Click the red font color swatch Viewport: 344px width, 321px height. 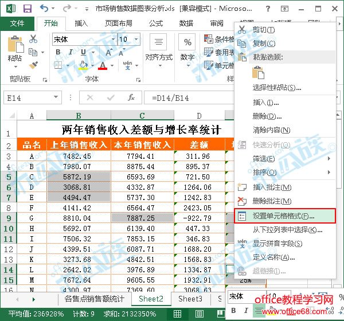103,65
